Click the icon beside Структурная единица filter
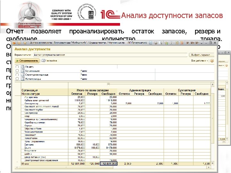 pyautogui.click(x=23, y=75)
